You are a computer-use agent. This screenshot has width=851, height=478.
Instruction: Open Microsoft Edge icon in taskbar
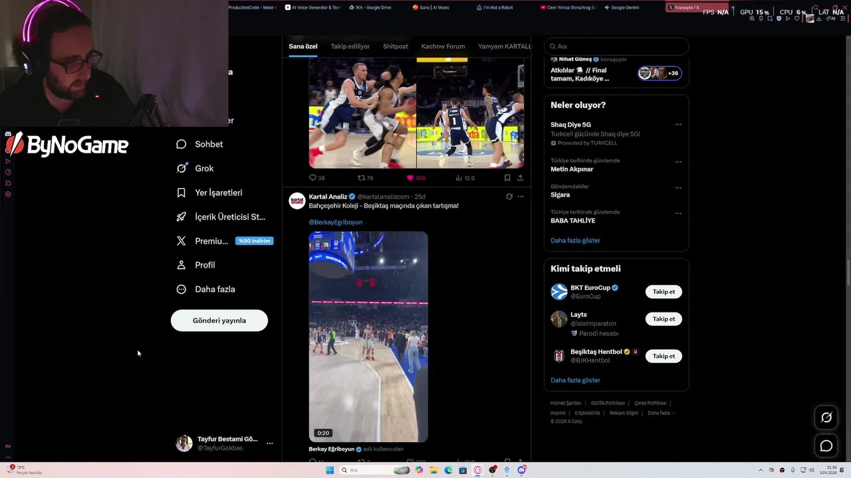tap(448, 470)
